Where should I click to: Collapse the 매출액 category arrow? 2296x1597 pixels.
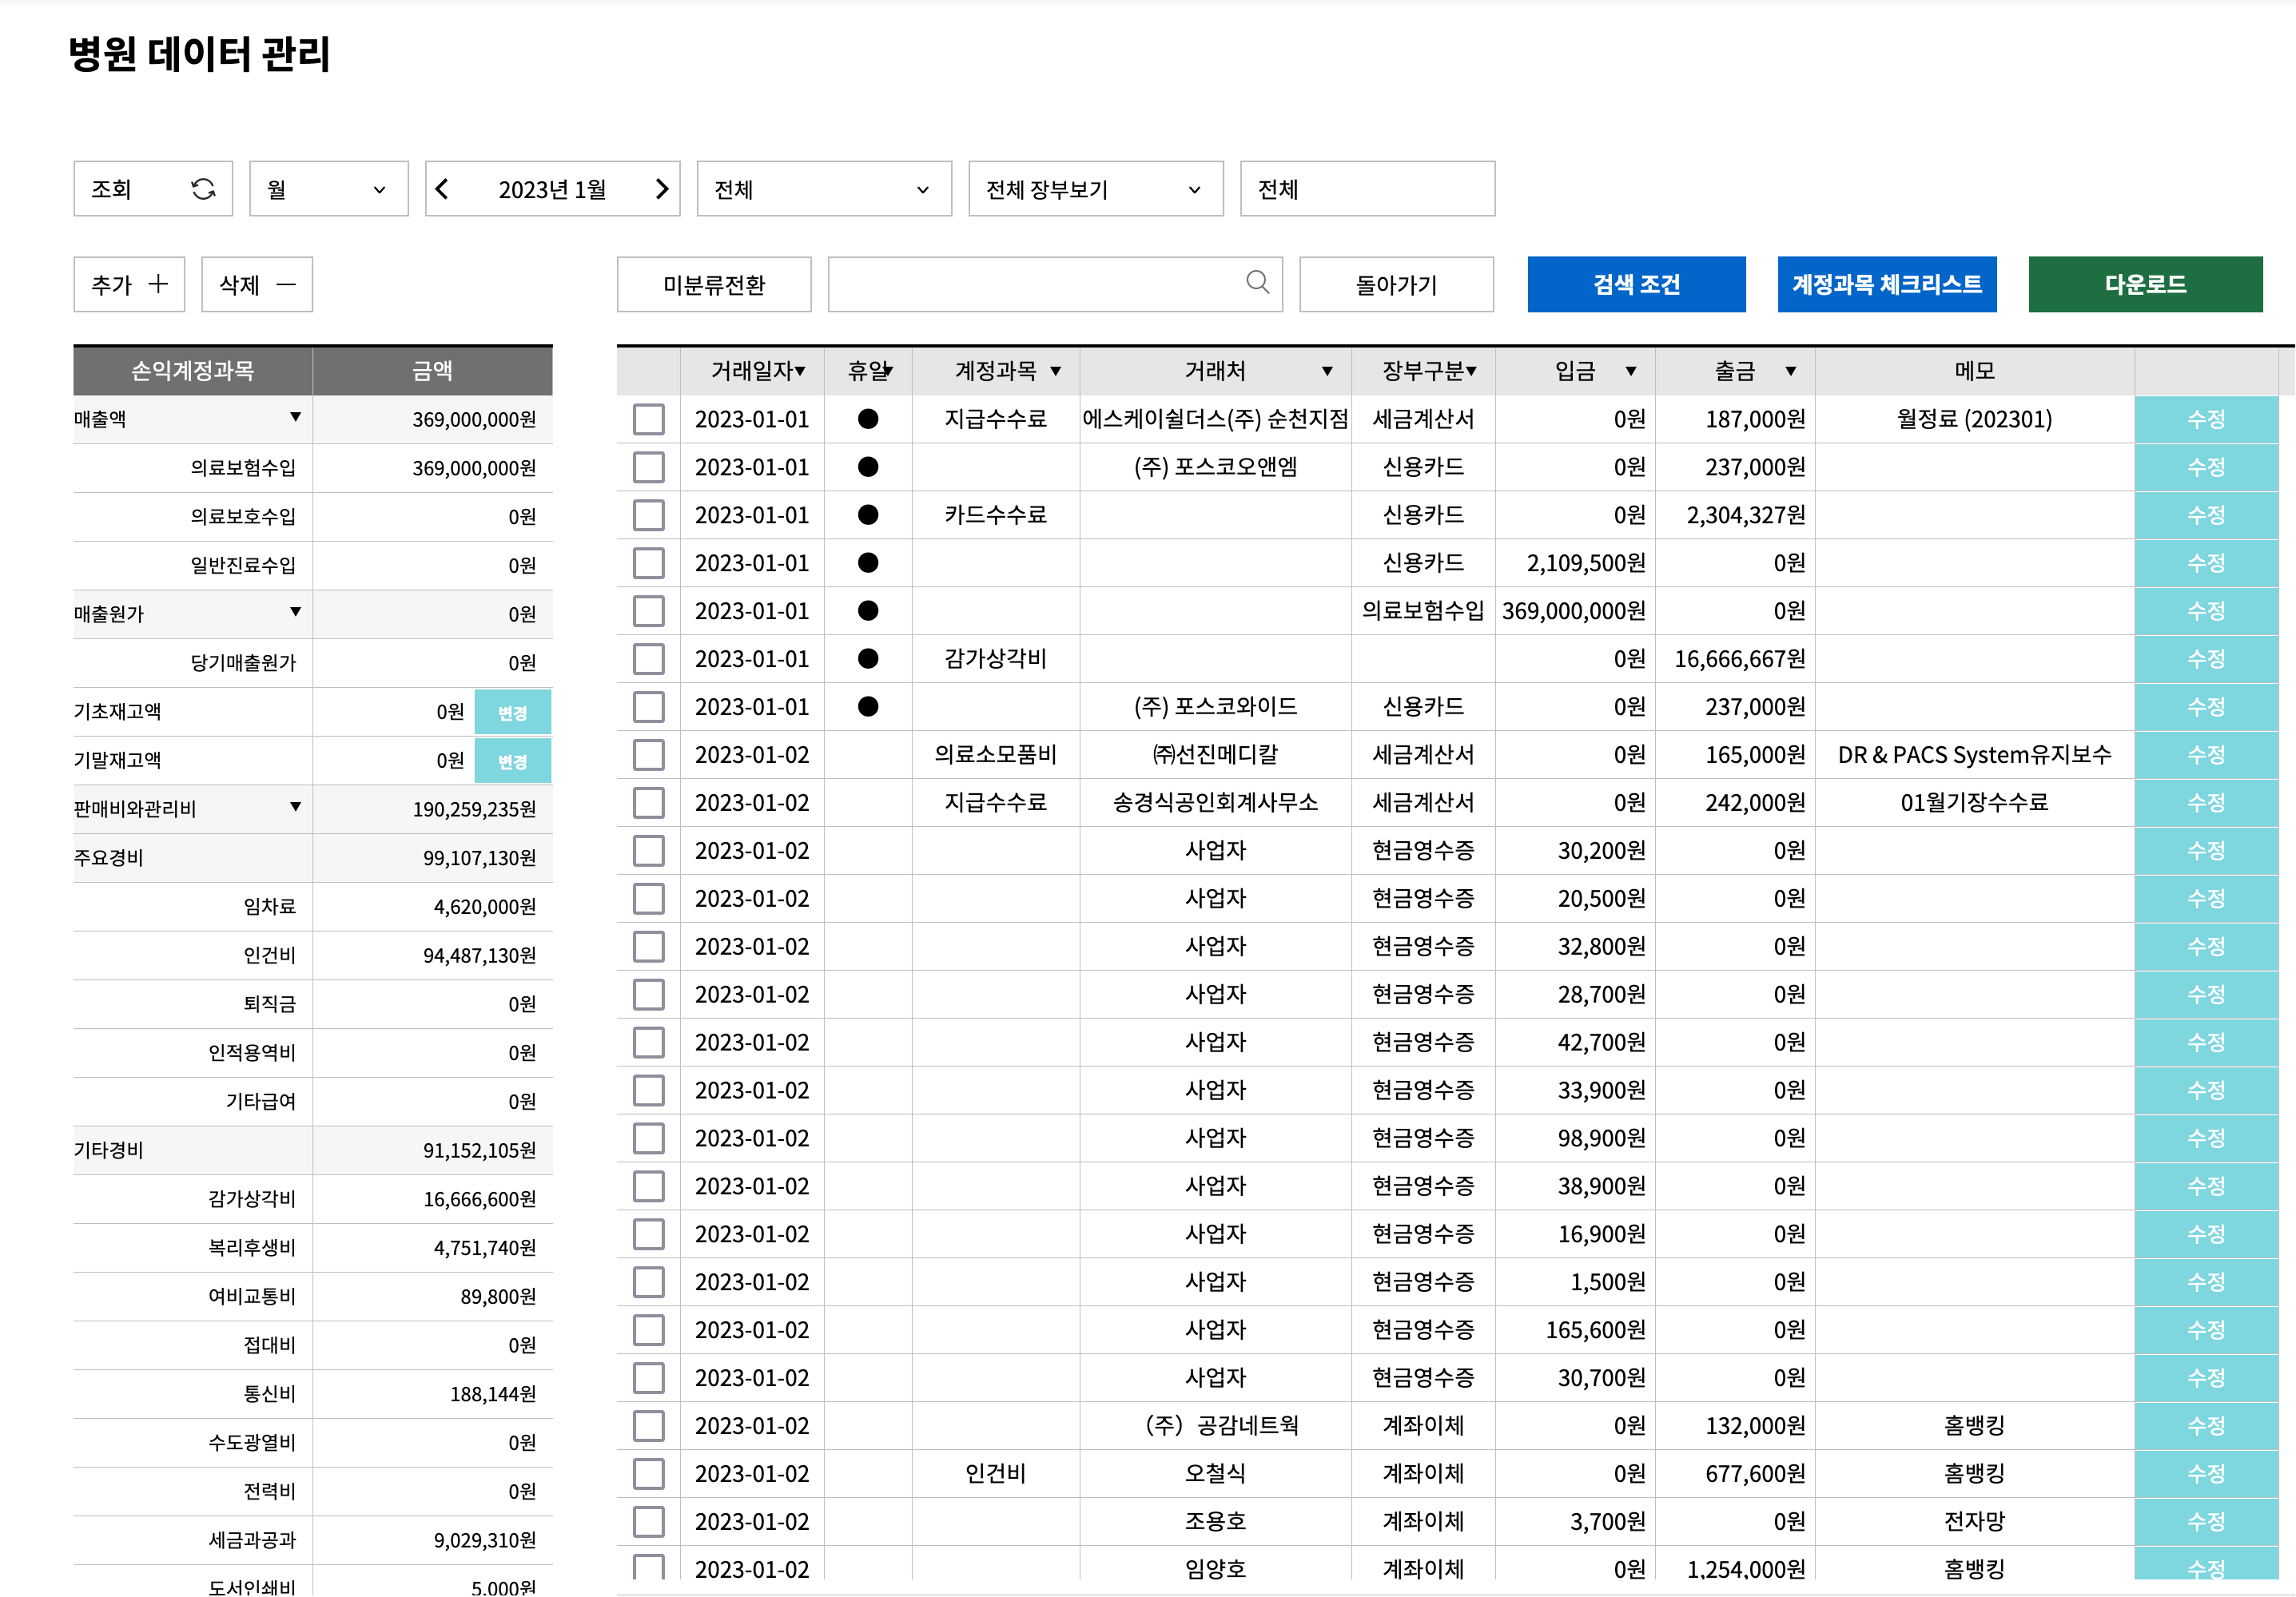pyautogui.click(x=295, y=418)
